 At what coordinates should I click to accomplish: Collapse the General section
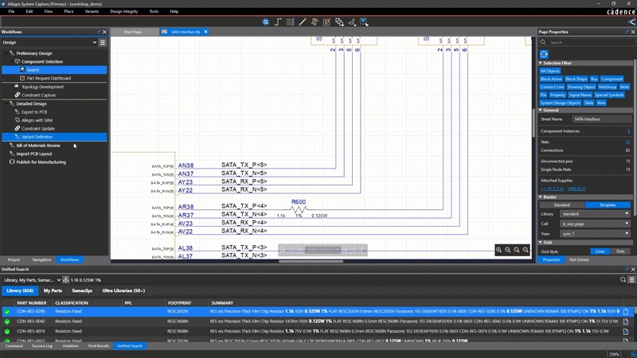[x=541, y=110]
